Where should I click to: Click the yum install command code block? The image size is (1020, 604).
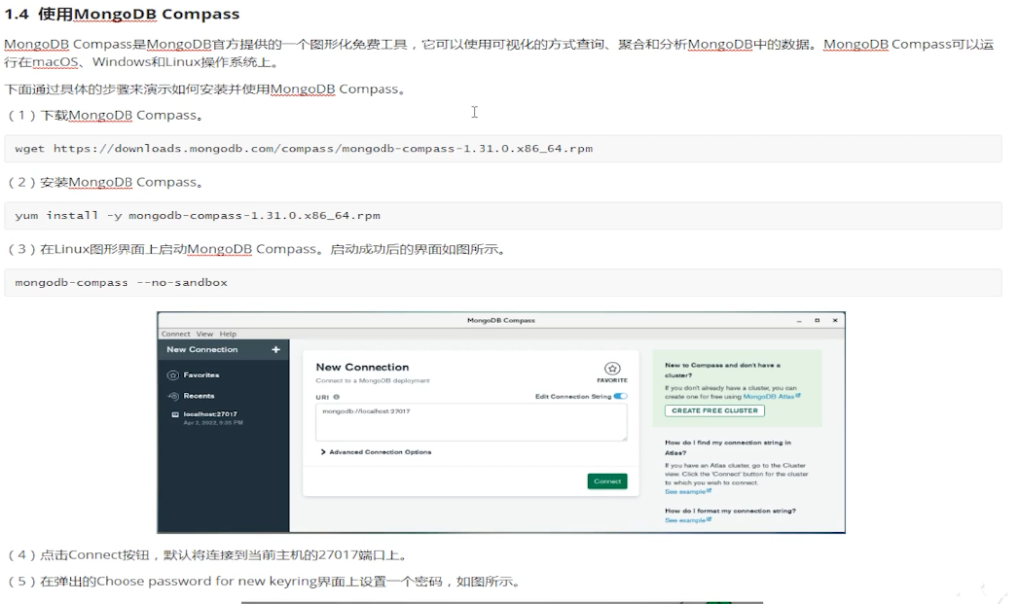tap(503, 216)
